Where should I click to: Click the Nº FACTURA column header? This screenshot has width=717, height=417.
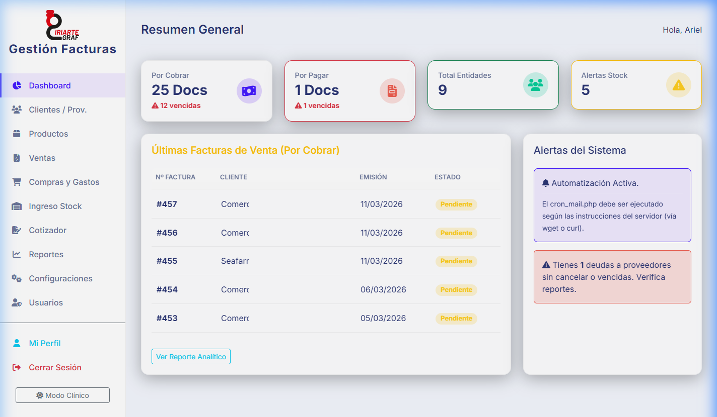coord(175,177)
